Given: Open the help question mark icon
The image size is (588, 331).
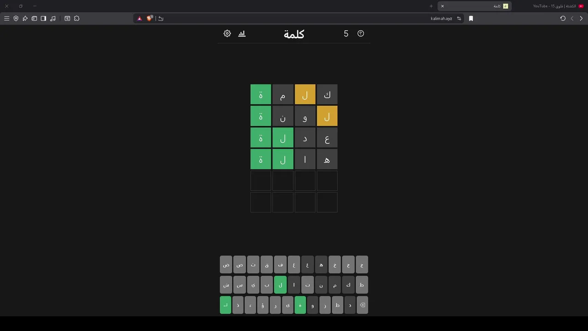Looking at the screenshot, I should [361, 34].
